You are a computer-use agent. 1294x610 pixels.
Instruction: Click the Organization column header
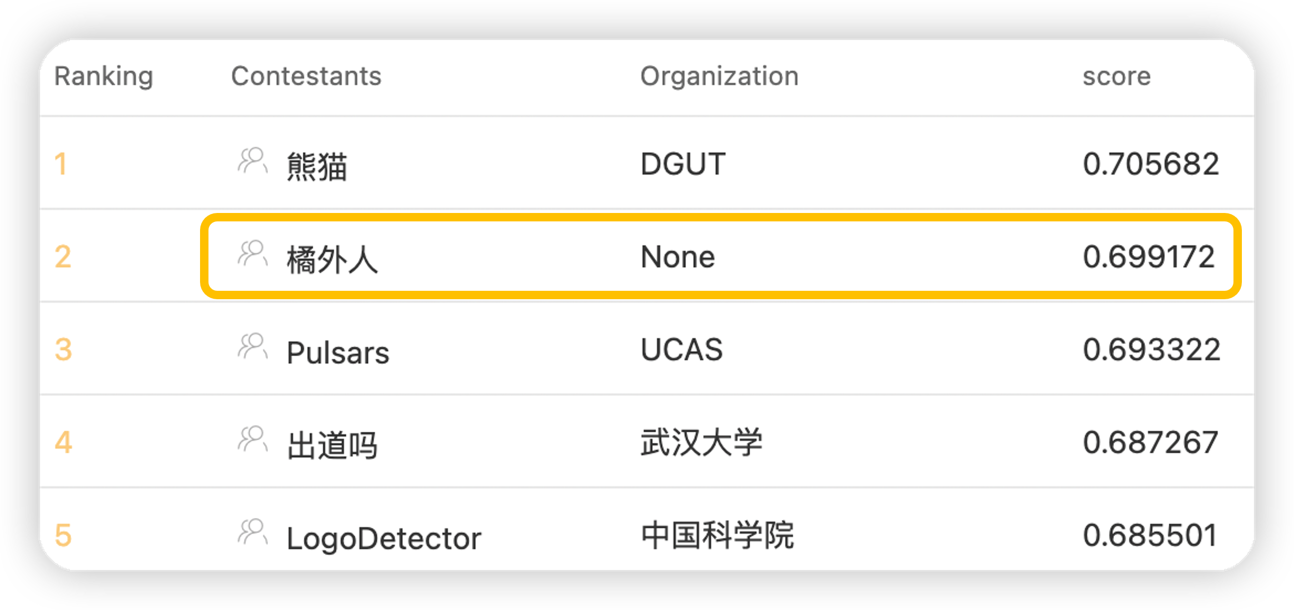[719, 76]
